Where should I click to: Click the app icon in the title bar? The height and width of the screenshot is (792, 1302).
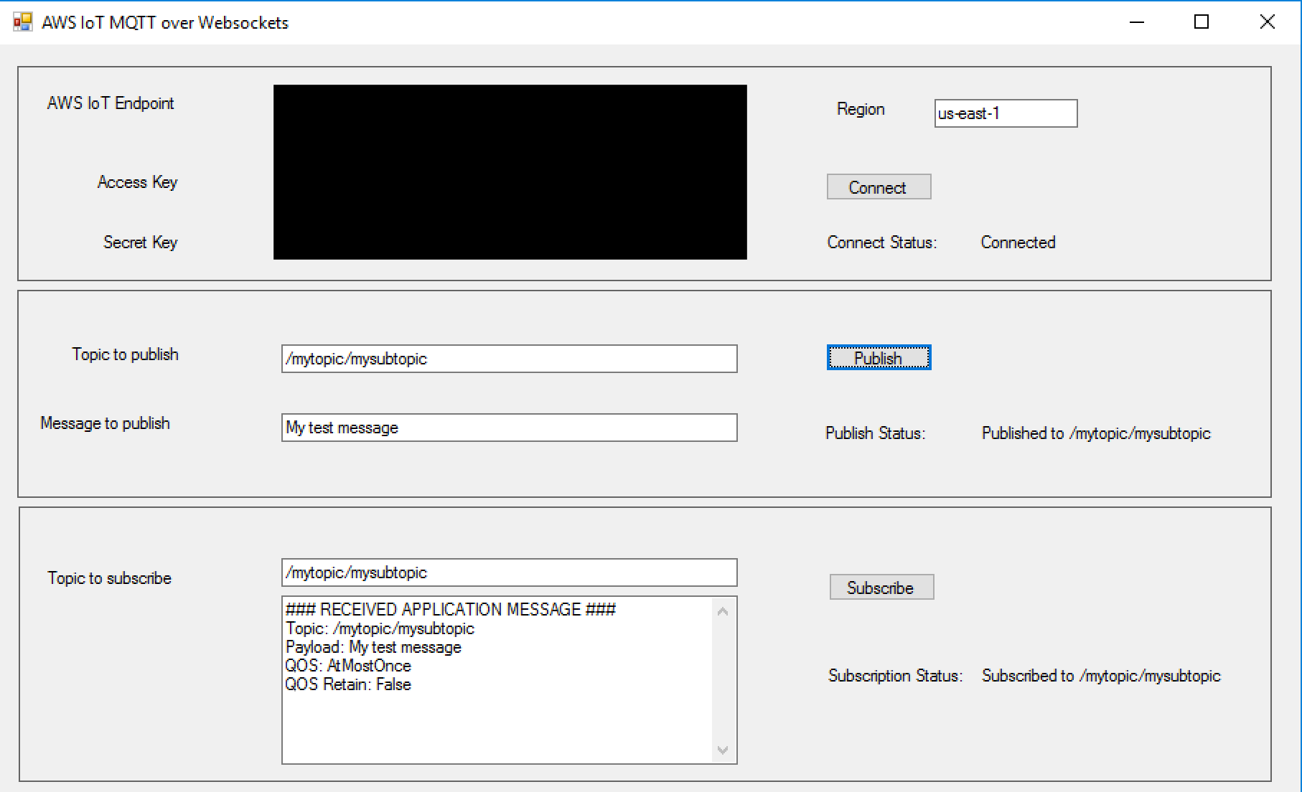click(23, 22)
